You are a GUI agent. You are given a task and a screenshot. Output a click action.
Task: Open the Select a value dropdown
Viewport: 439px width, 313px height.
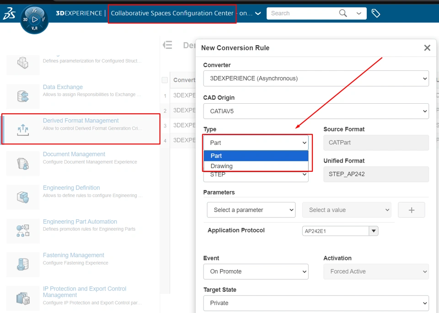(x=347, y=210)
